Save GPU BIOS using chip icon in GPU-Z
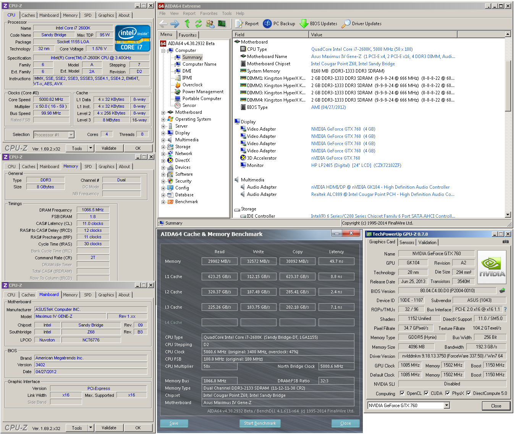 click(502, 291)
